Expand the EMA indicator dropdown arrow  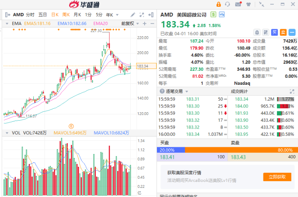pos(7,24)
